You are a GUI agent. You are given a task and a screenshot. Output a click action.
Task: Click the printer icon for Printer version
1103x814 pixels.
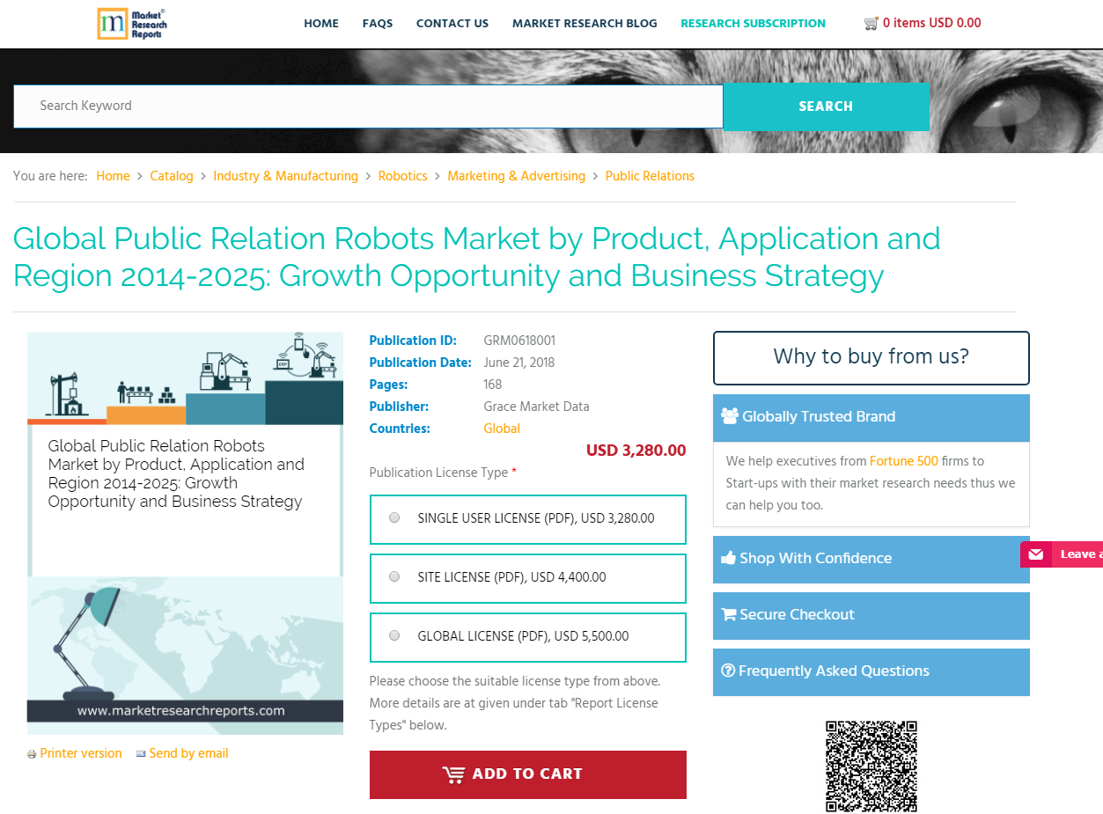click(32, 754)
